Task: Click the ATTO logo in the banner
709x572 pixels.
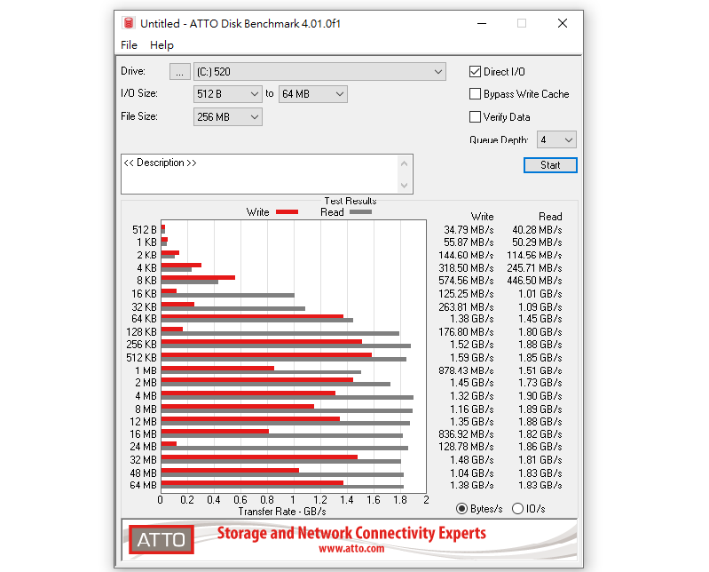Action: (161, 539)
